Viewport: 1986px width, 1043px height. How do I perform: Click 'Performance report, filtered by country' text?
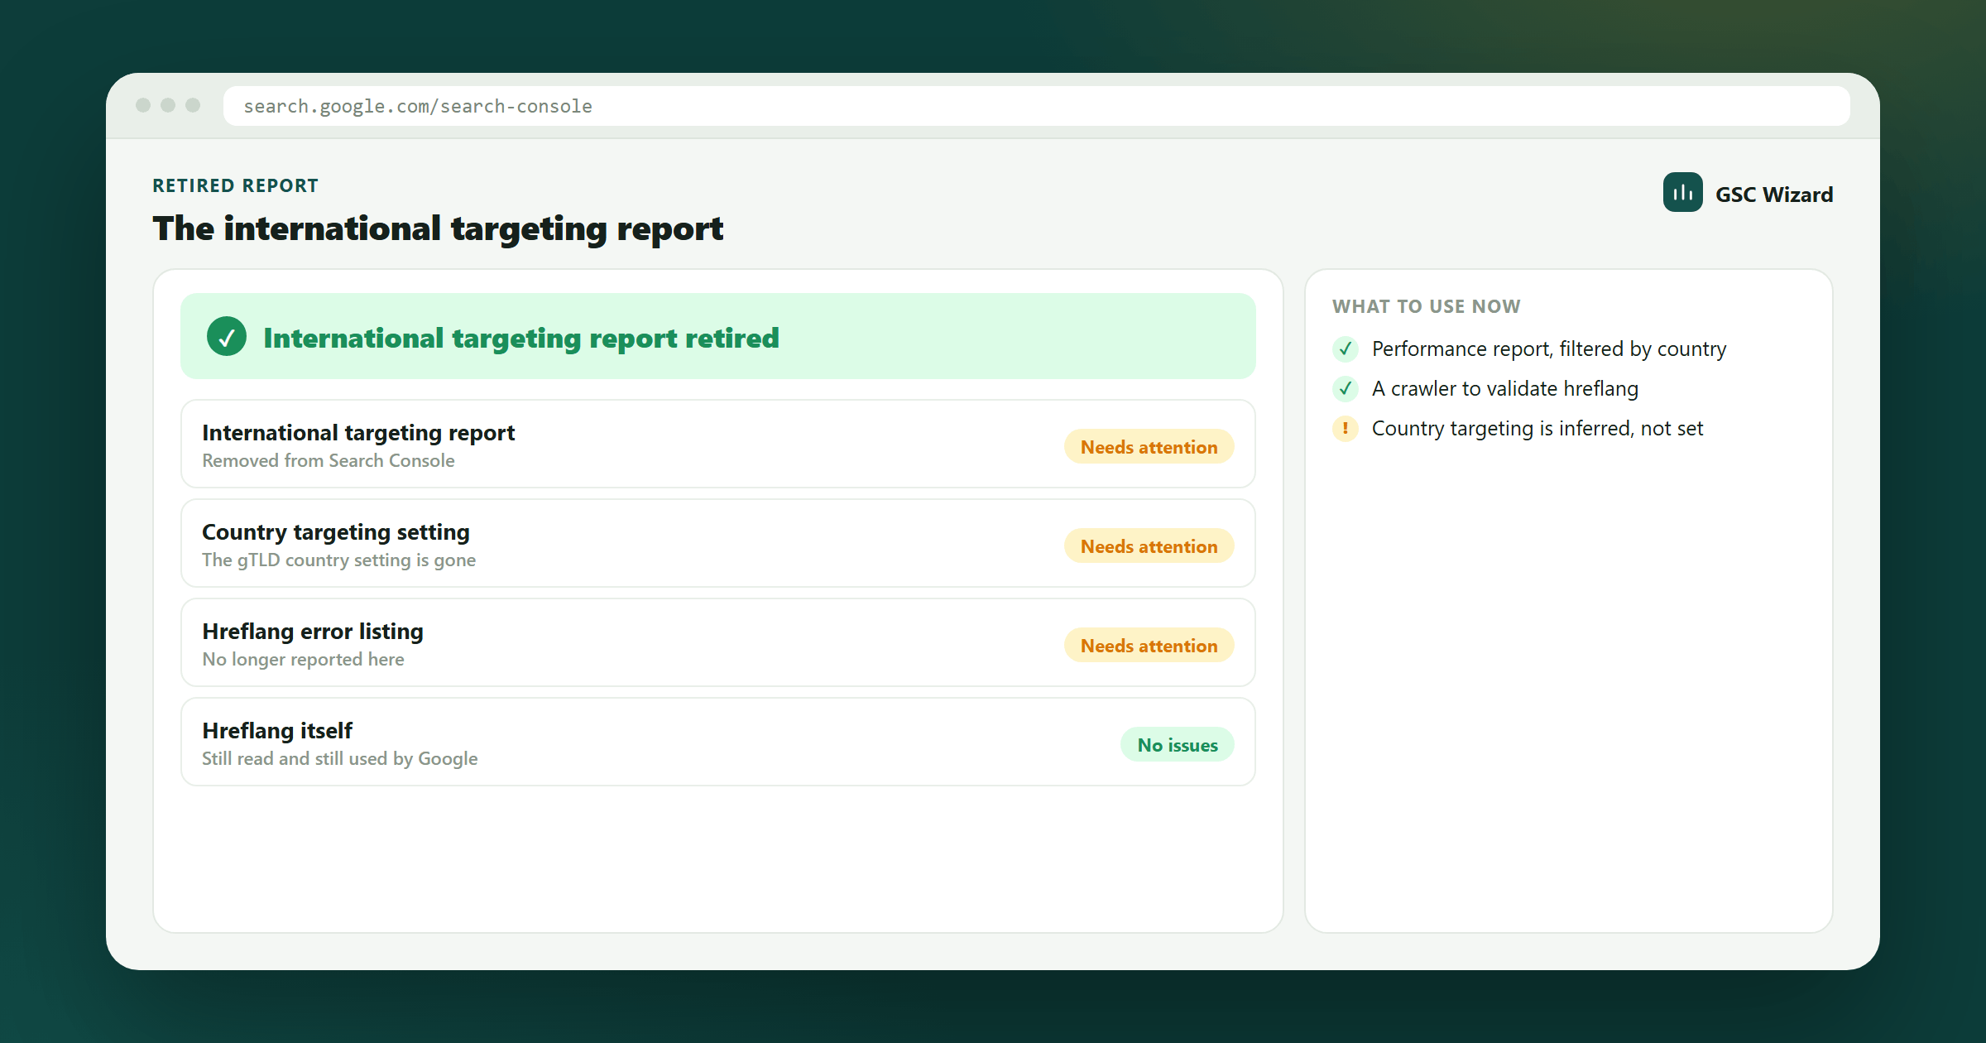pos(1549,349)
